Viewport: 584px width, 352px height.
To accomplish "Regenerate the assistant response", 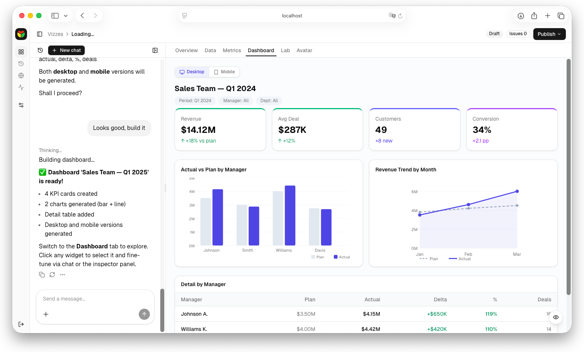I will pyautogui.click(x=52, y=275).
